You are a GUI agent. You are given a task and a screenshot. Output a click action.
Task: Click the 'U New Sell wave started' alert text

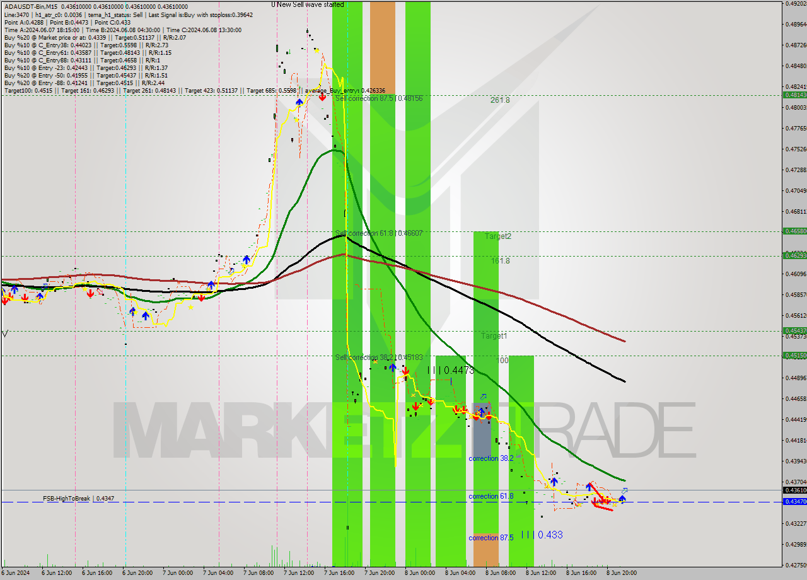(x=307, y=4)
